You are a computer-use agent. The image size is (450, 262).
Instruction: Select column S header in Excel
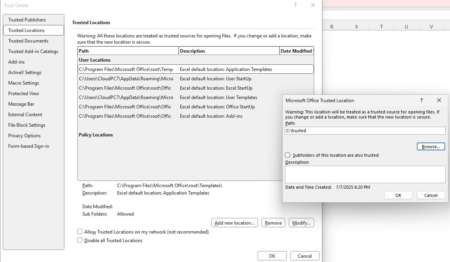[x=356, y=27]
